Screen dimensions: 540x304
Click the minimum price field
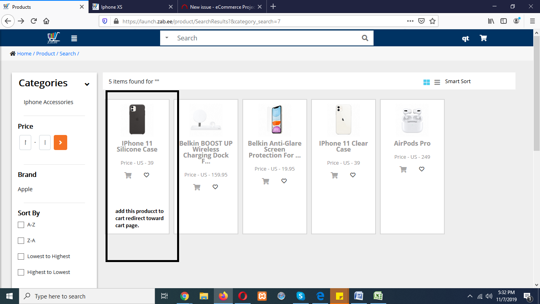click(25, 142)
